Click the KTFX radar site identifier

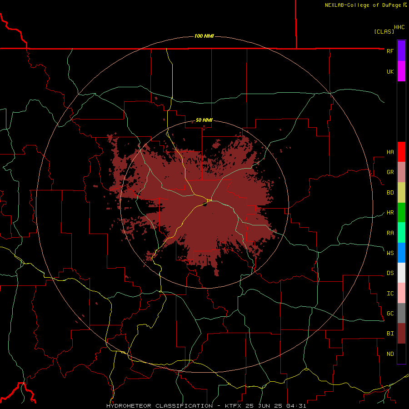click(x=233, y=406)
